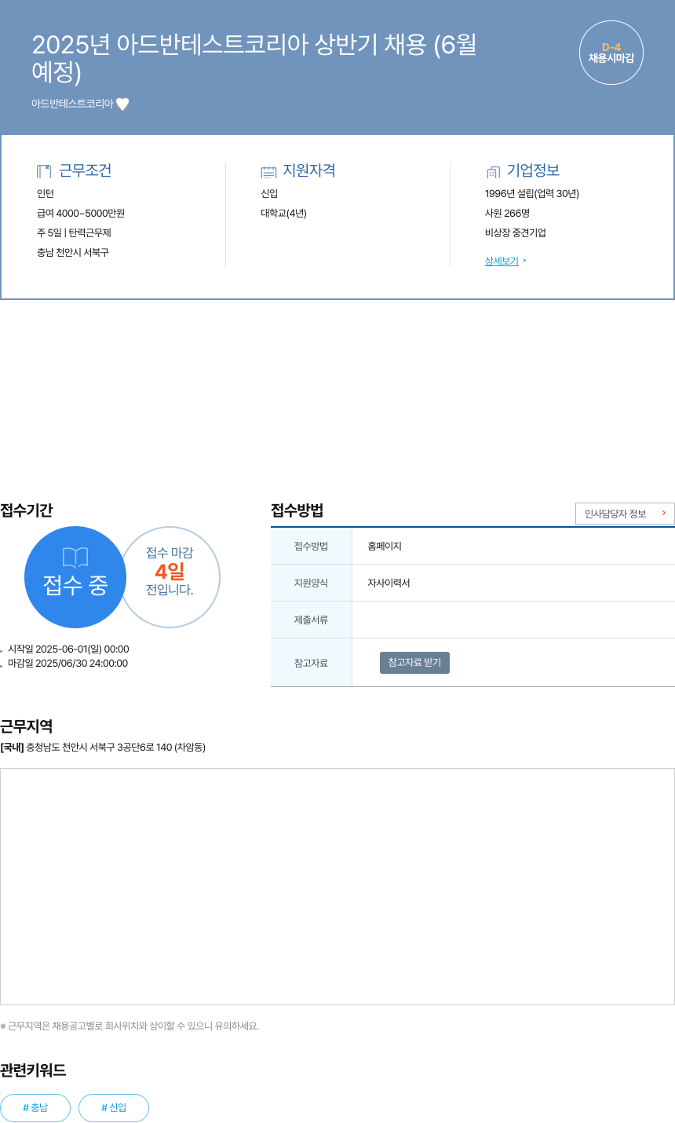This screenshot has height=1123, width=675.
Task: Select the # 충남 keyword tag
Action: coord(35,1108)
